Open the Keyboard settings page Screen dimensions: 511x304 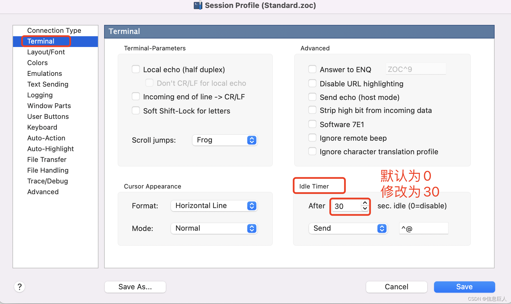(42, 127)
